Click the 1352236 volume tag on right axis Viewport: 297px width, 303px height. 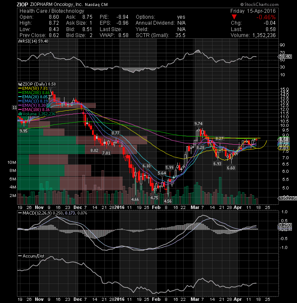pos(287,198)
